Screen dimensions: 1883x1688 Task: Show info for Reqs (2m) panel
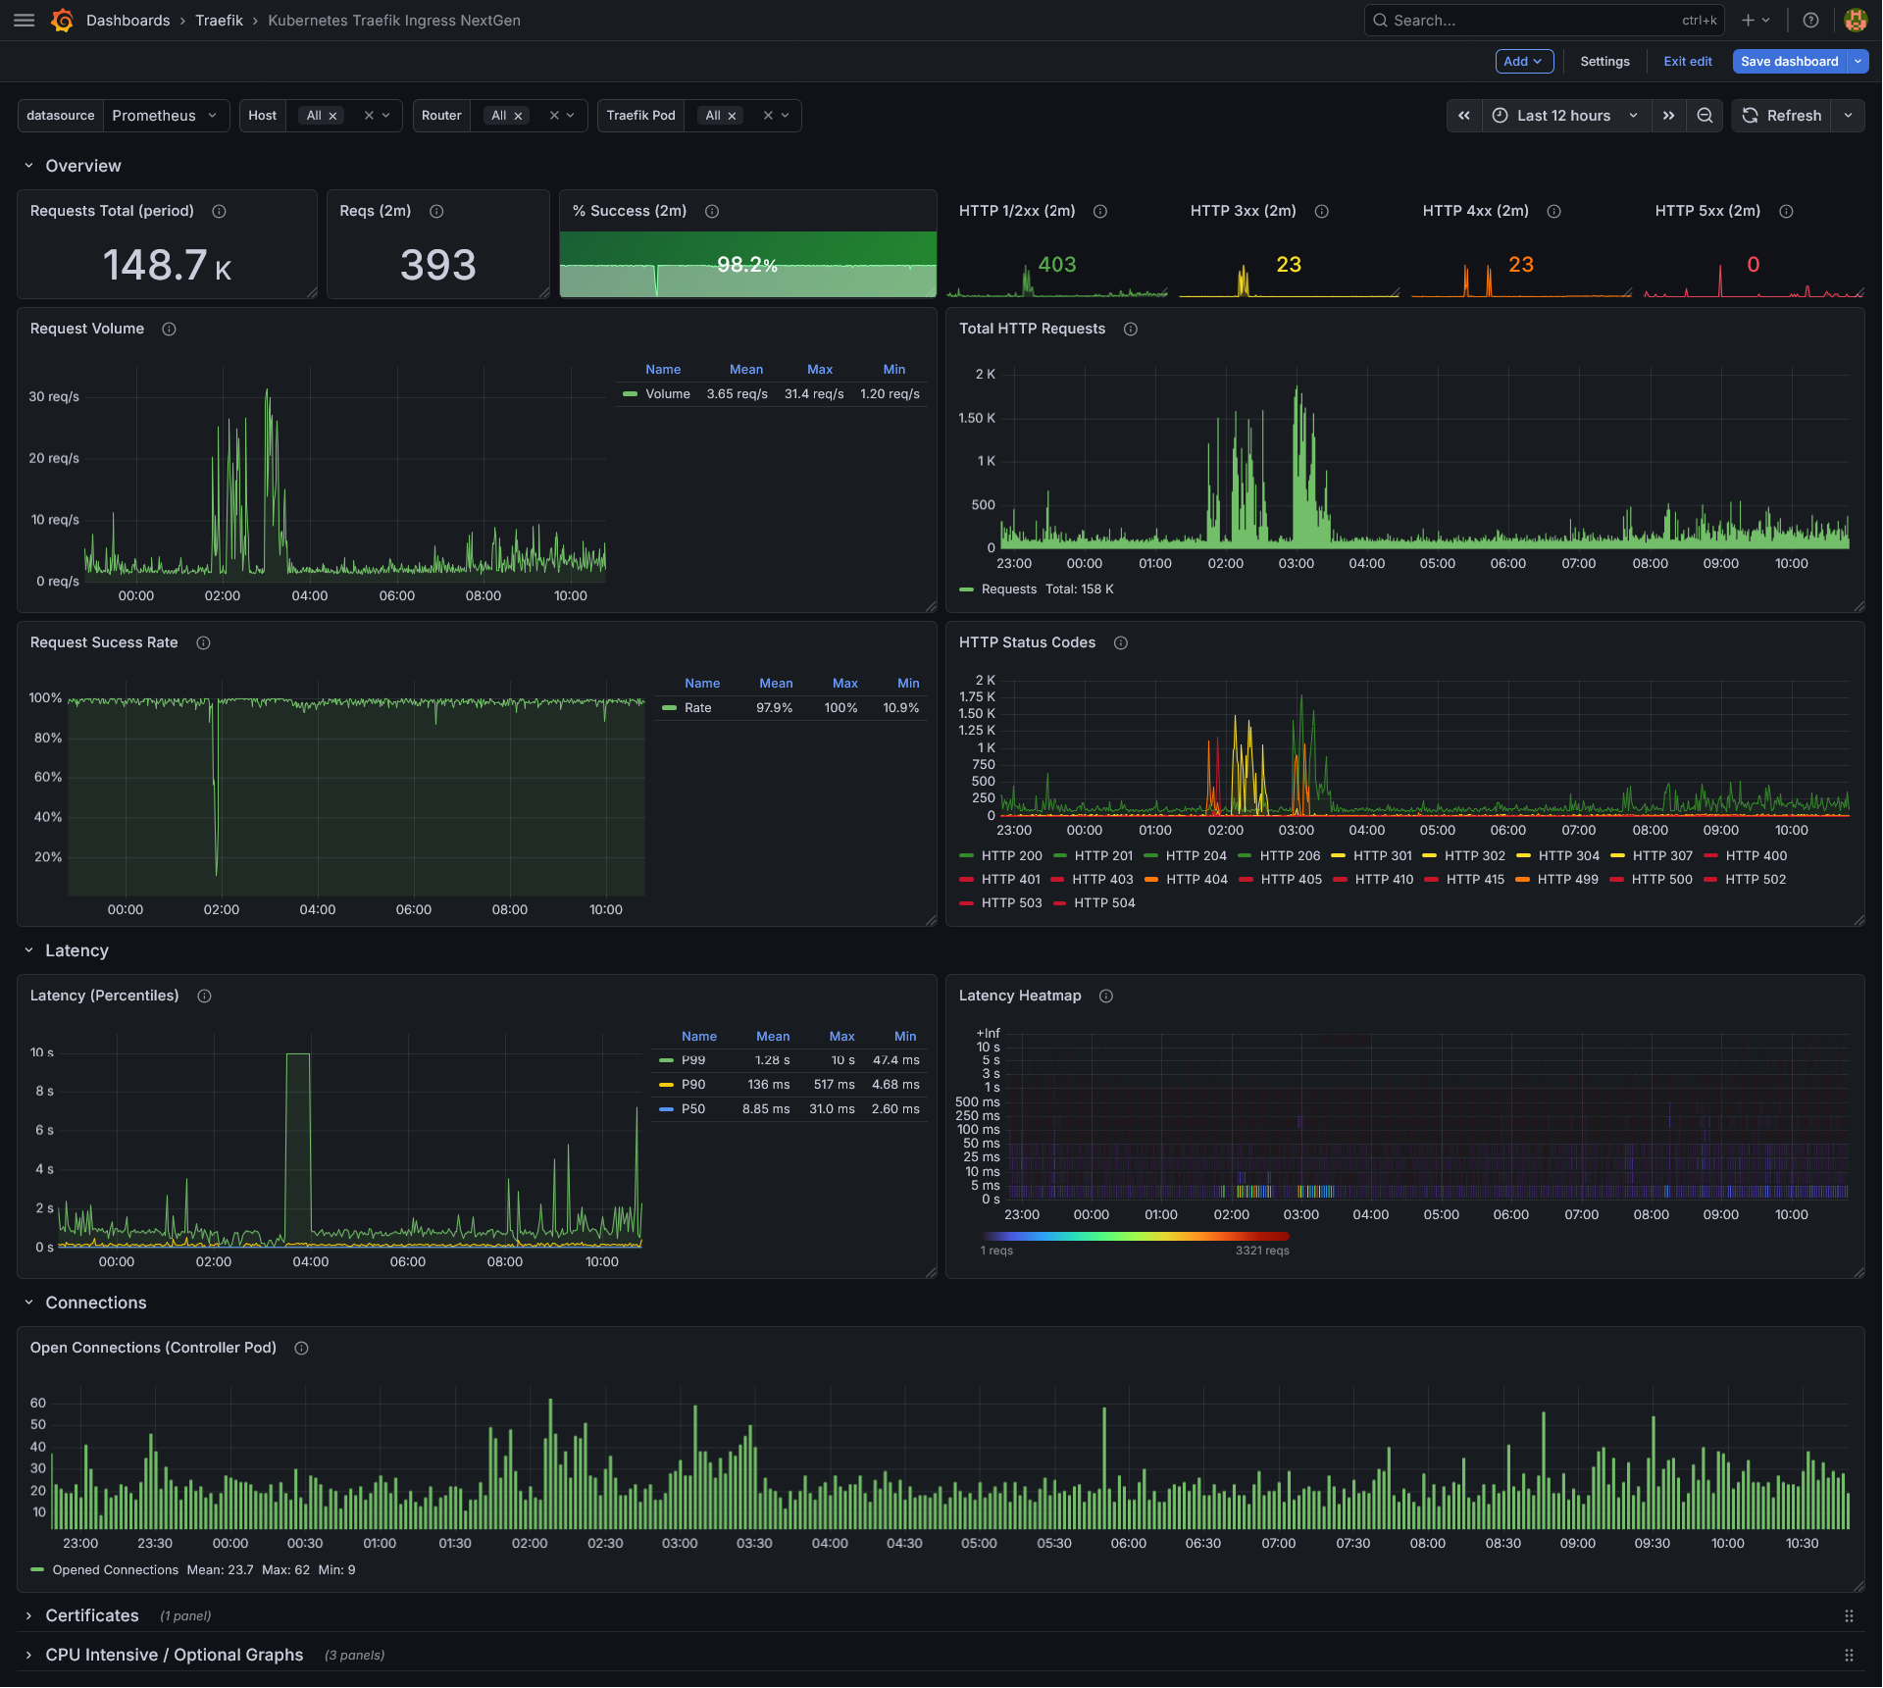tap(436, 212)
